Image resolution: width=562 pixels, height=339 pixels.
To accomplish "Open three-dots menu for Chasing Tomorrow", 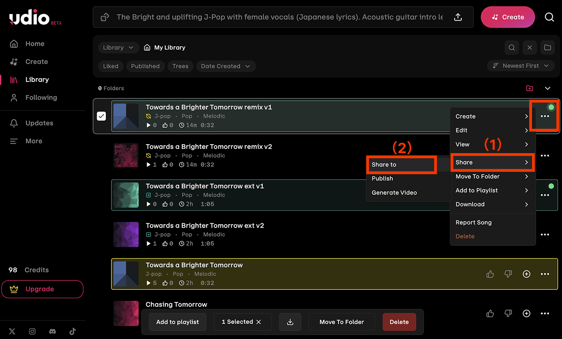I will [545, 313].
